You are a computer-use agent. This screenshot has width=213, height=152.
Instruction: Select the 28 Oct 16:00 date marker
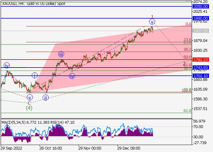tap(51, 148)
